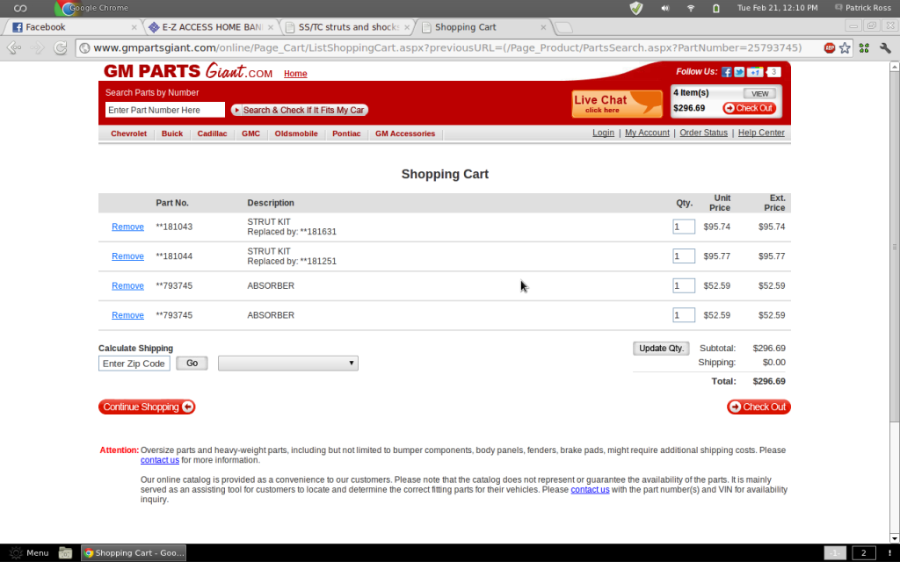This screenshot has width=900, height=562.
Task: Click the header Check Out button
Action: [x=750, y=108]
